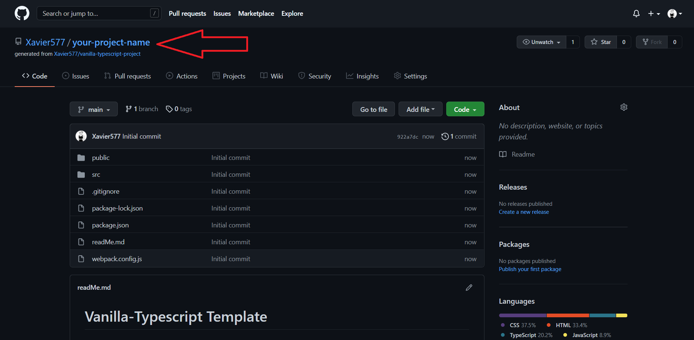This screenshot has width=694, height=340.
Task: Open Marketplace in top navigation
Action: (x=256, y=14)
